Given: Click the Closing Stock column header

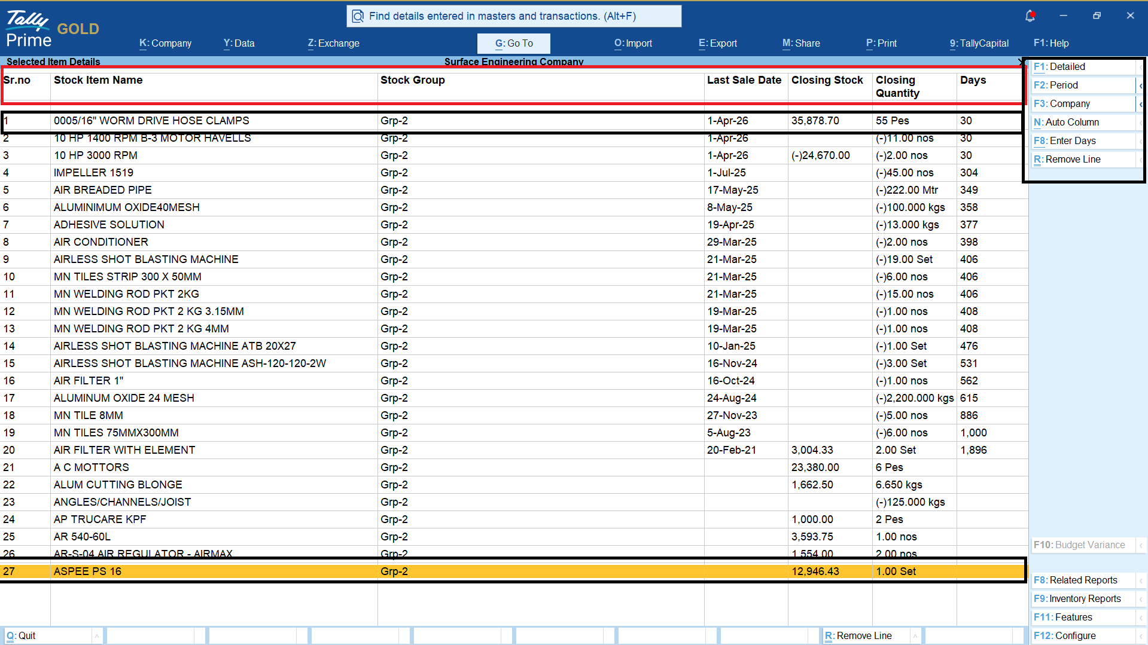Looking at the screenshot, I should click(x=827, y=80).
